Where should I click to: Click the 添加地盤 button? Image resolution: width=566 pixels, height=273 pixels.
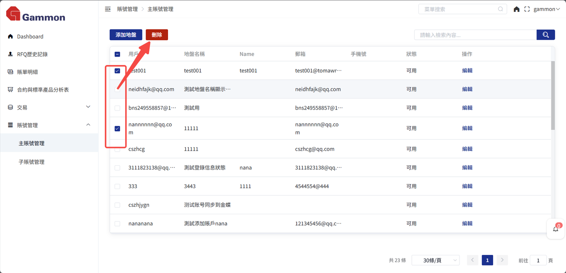pyautogui.click(x=126, y=35)
